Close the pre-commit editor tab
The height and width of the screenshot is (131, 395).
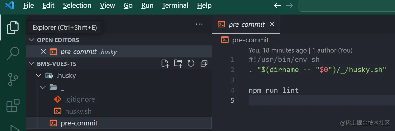(272, 24)
